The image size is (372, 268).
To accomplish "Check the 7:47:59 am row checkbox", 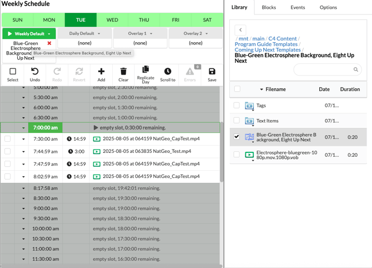I will tap(8, 164).
